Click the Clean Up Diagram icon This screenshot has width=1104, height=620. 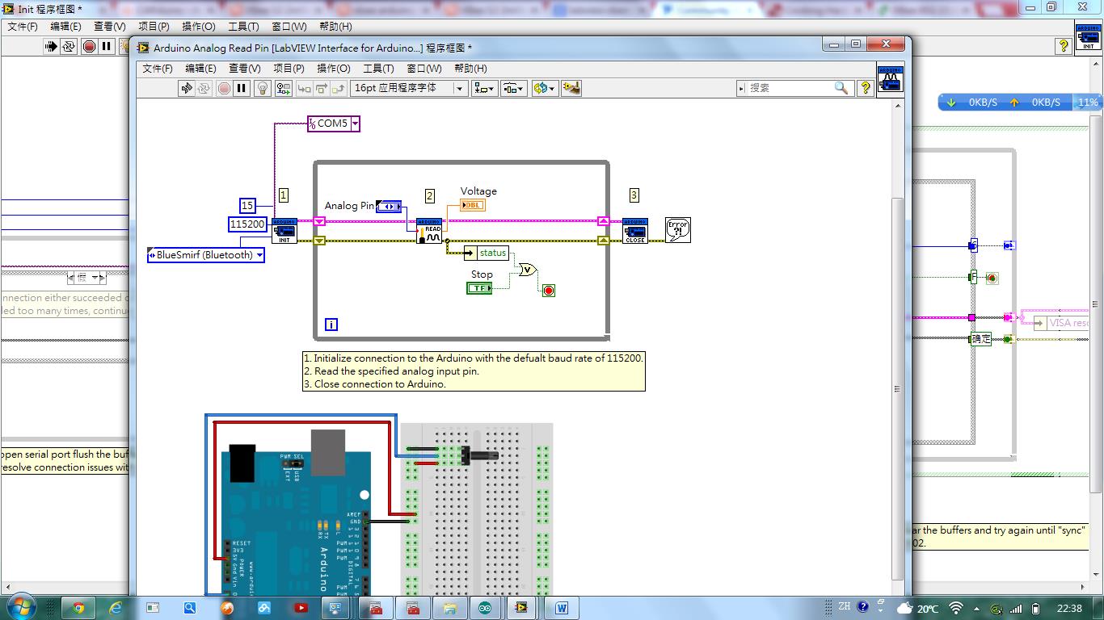[571, 88]
